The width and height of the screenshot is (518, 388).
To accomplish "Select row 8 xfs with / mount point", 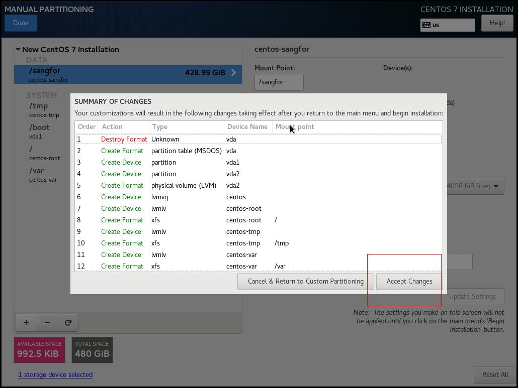I will [x=258, y=220].
